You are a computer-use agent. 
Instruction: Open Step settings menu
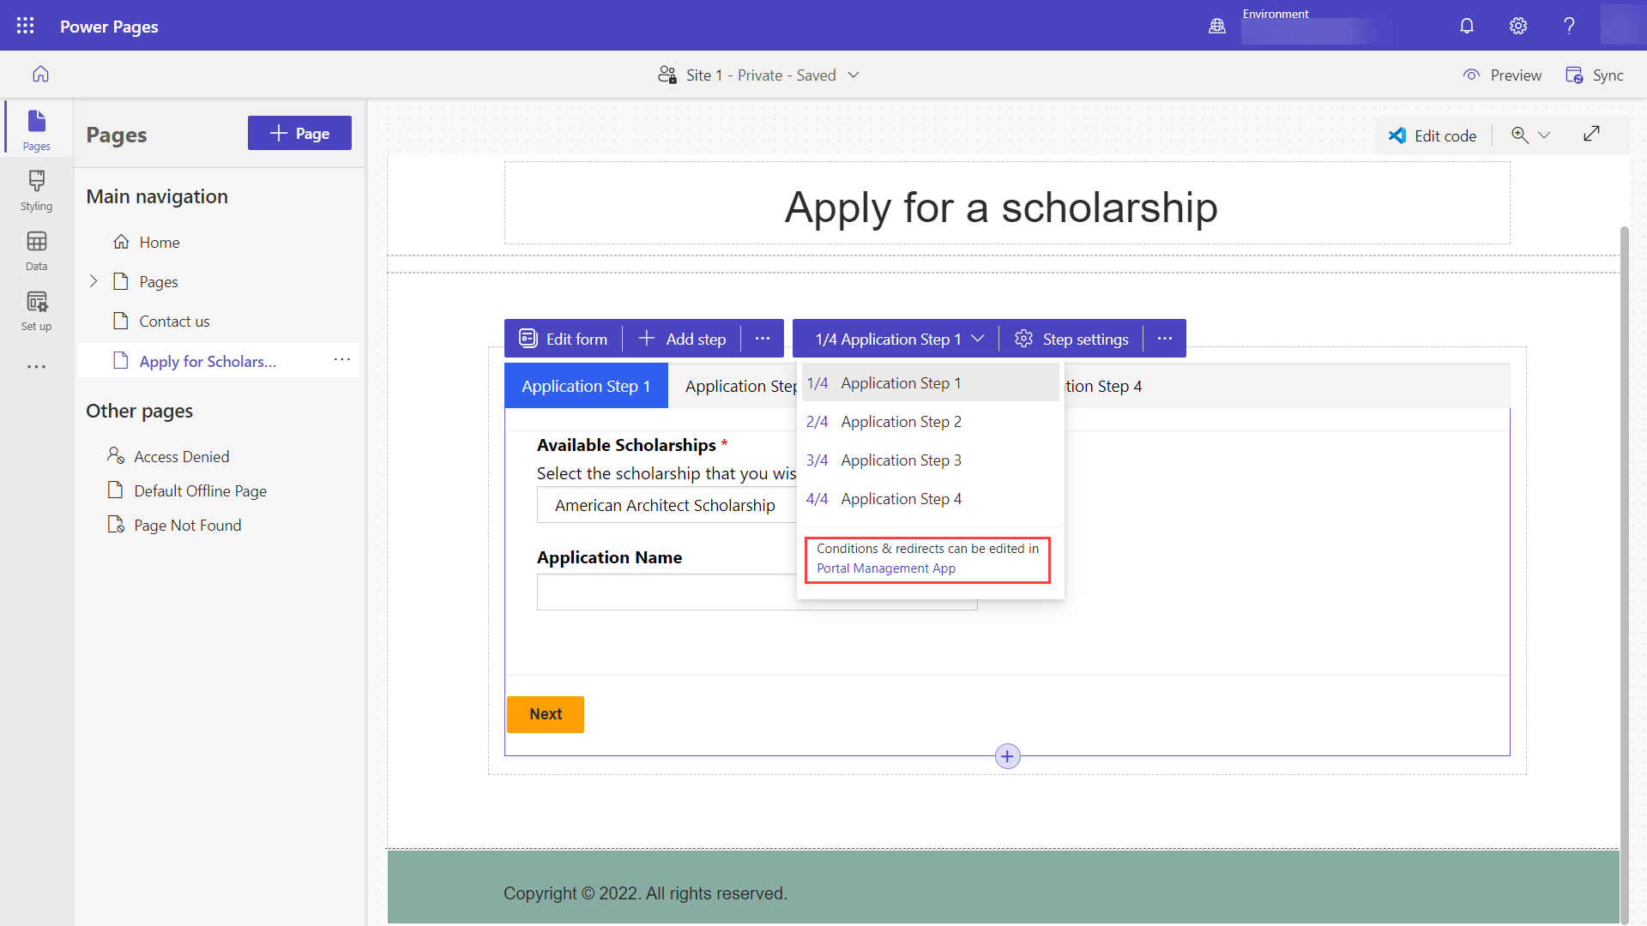(1071, 338)
